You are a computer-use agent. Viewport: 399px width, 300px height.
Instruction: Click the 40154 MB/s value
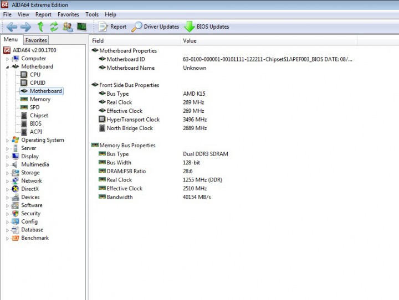[x=197, y=197]
